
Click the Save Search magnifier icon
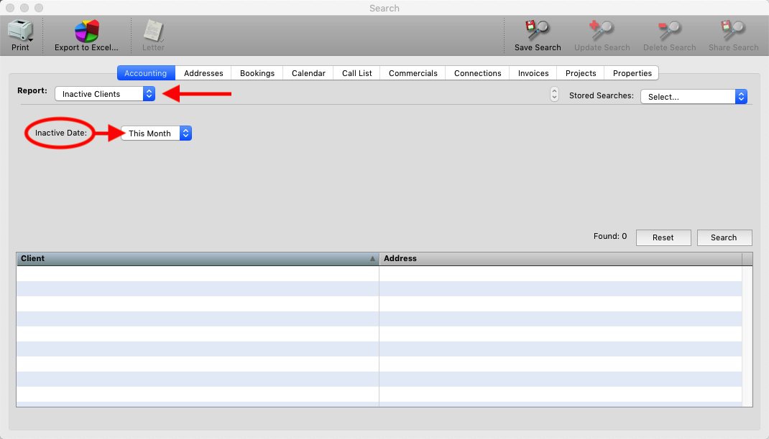pyautogui.click(x=537, y=31)
